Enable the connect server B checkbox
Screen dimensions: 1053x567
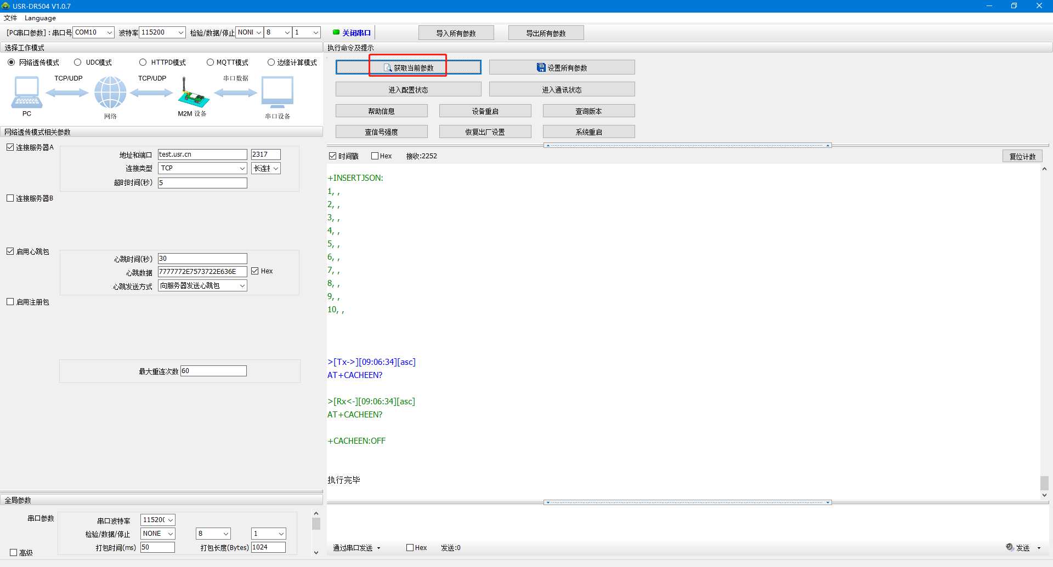pyautogui.click(x=10, y=198)
